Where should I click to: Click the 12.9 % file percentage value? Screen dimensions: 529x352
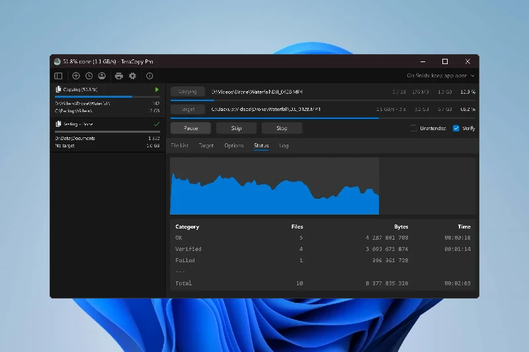pos(468,92)
